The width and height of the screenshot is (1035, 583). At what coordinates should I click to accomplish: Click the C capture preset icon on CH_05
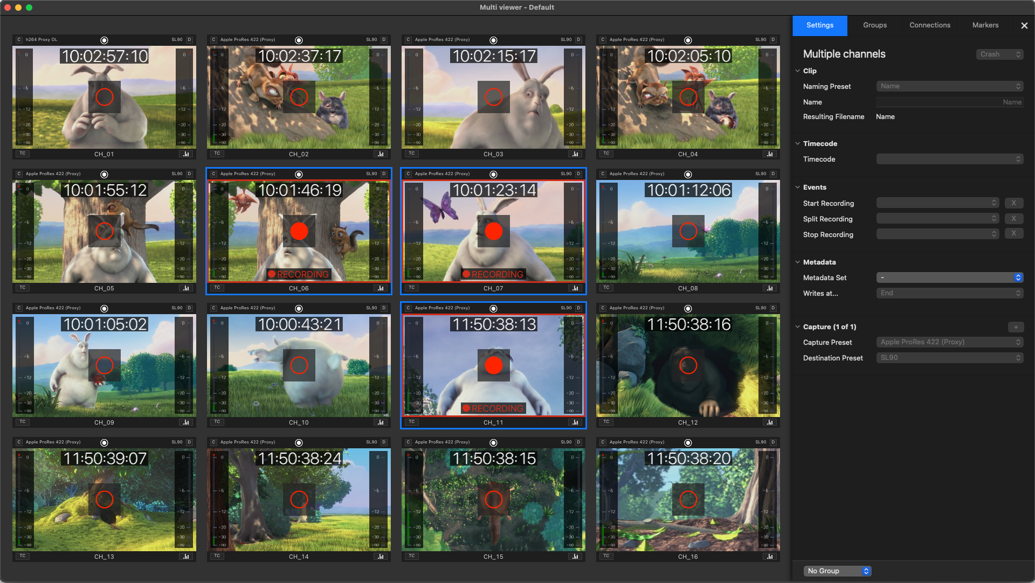pyautogui.click(x=19, y=174)
